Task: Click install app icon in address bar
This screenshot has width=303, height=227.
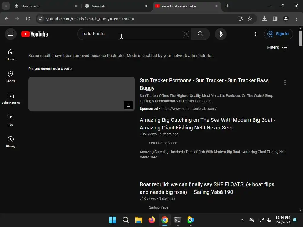Action: (x=240, y=19)
